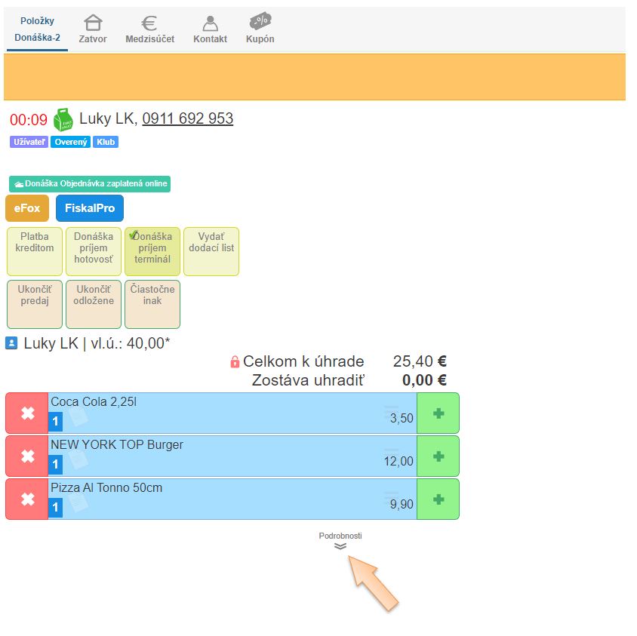637x636 pixels.
Task: Toggle Donáška príjem terminál payment option
Action: (x=152, y=251)
